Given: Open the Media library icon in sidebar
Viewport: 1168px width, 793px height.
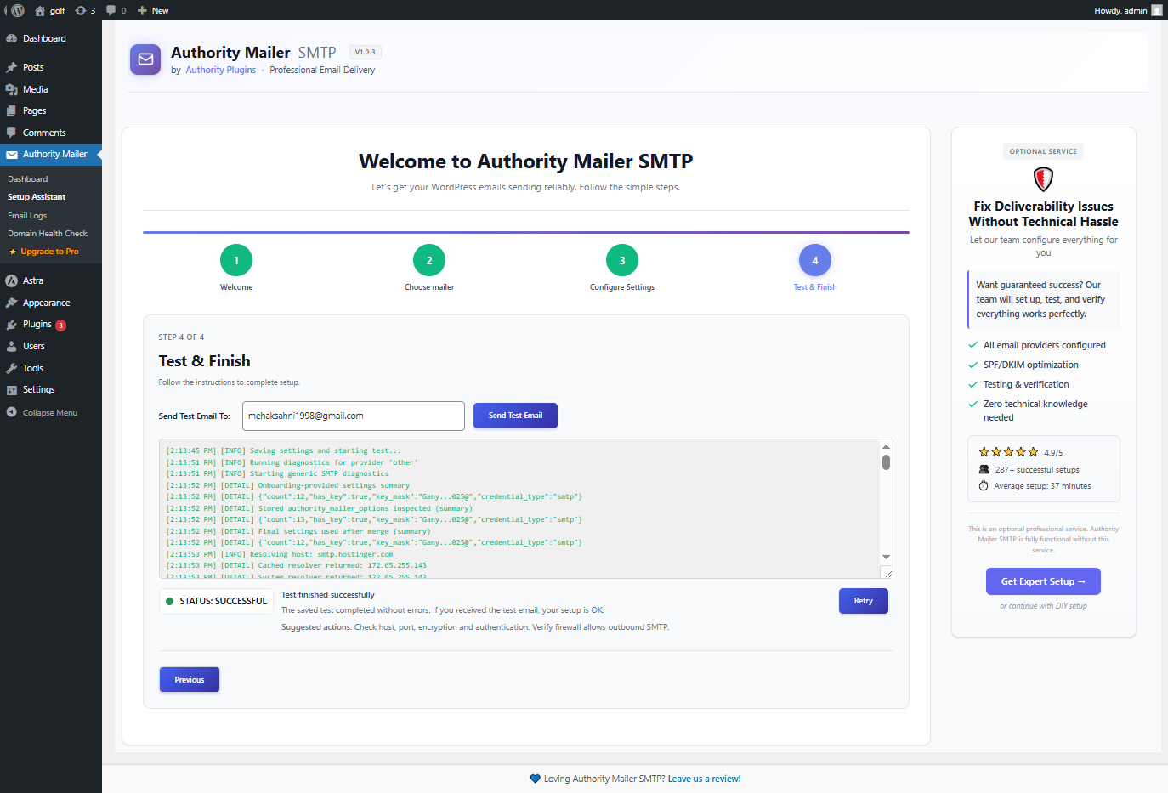Looking at the screenshot, I should click(x=12, y=88).
